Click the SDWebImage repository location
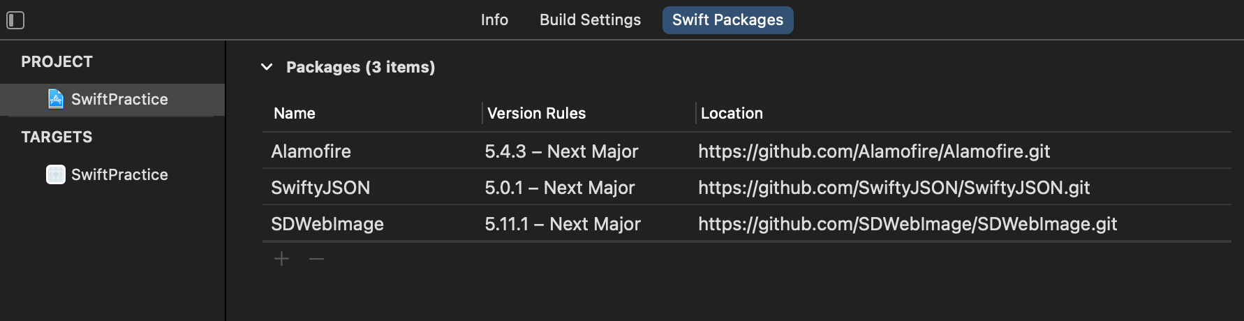 (x=908, y=224)
